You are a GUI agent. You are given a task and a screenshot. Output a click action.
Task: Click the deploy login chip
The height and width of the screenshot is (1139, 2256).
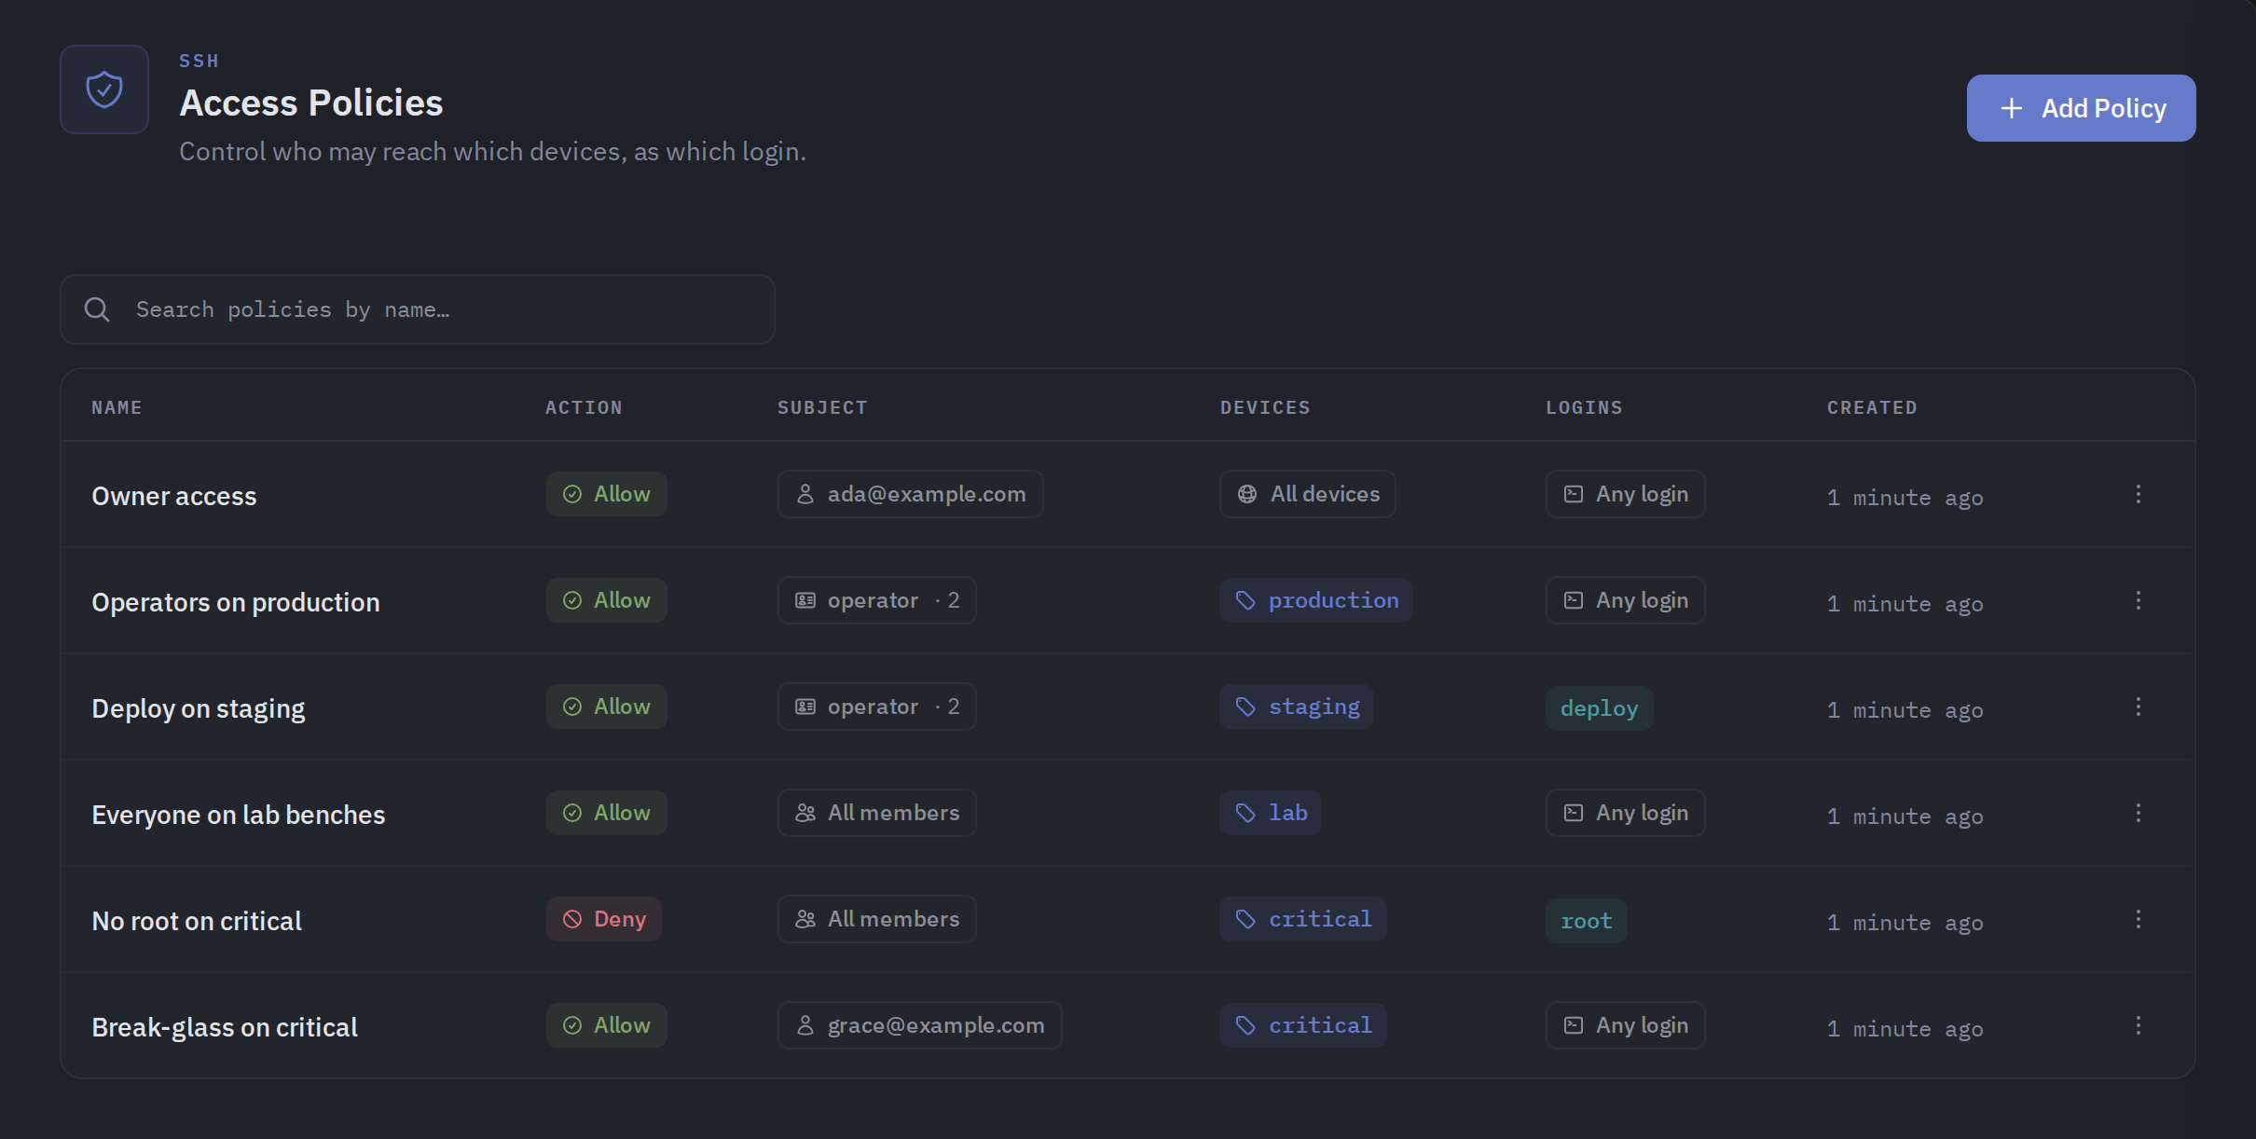(x=1600, y=708)
